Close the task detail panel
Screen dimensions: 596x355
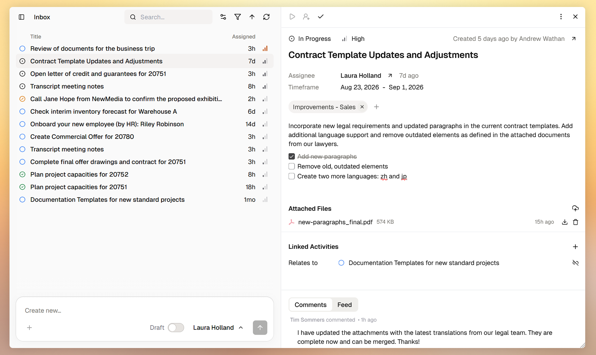coord(575,17)
